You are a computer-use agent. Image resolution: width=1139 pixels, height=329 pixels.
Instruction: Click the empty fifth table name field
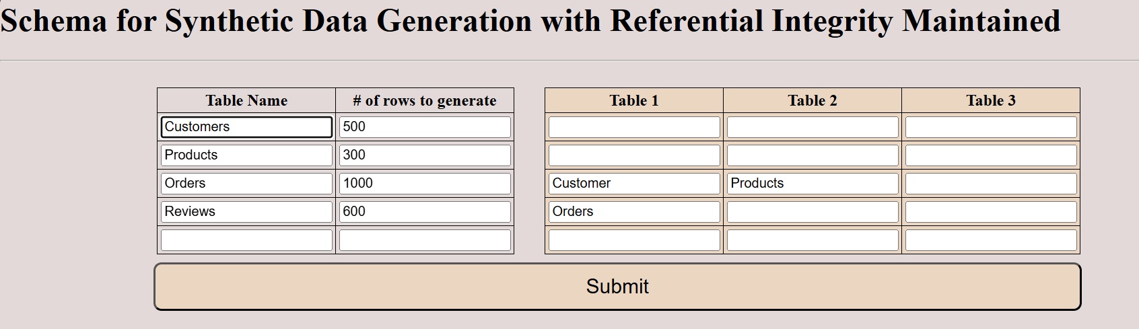click(246, 240)
